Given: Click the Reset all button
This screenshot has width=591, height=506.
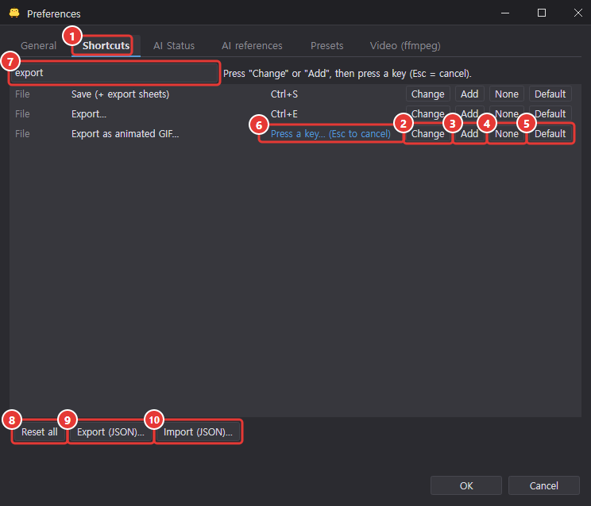Looking at the screenshot, I should tap(39, 432).
